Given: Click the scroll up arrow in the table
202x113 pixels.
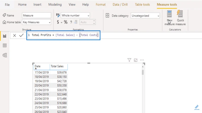Looking at the screenshot, I should point(143,67).
